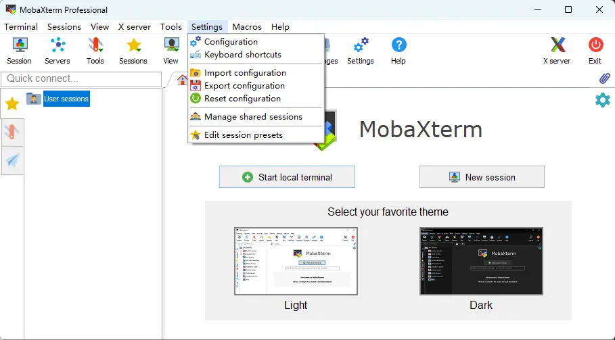This screenshot has width=615, height=340.
Task: Select Reset configuration
Action: (256, 99)
